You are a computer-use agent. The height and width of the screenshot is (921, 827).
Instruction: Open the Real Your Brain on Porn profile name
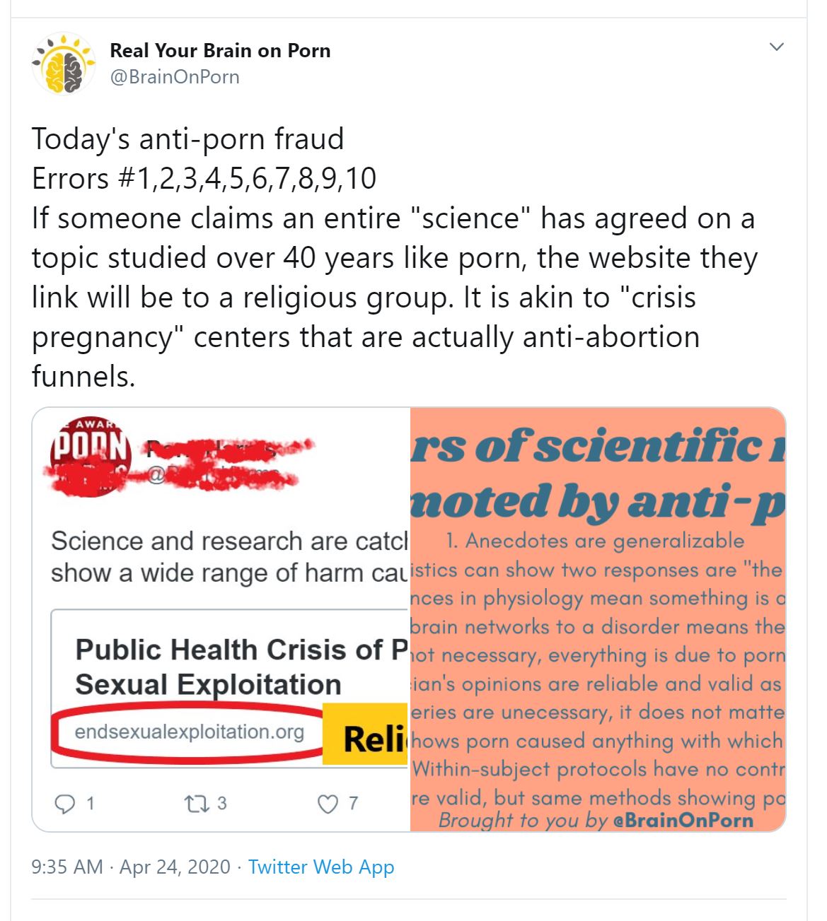pos(220,51)
